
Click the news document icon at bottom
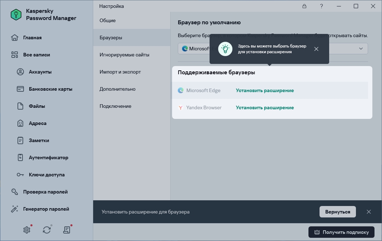click(x=66, y=230)
